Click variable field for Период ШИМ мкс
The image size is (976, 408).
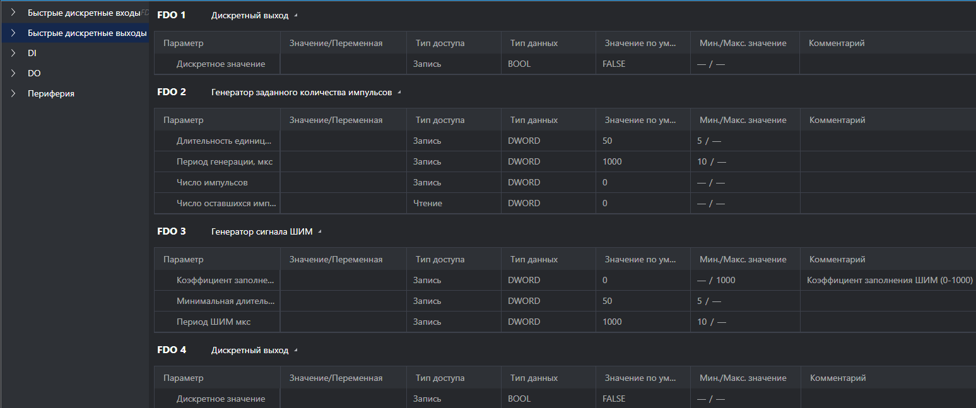coord(344,322)
